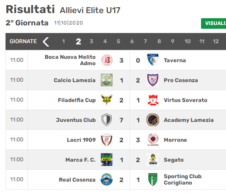Click the Boca Nuova Melito Admo crest
The image size is (226, 193).
(x=107, y=60)
